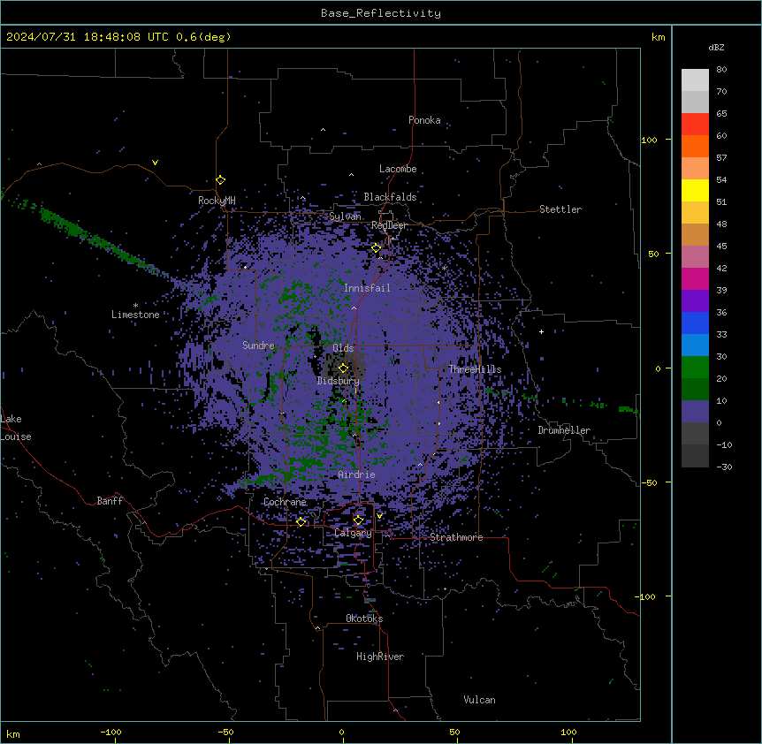Click the Innisfail city label
This screenshot has width=762, height=744.
coord(367,288)
